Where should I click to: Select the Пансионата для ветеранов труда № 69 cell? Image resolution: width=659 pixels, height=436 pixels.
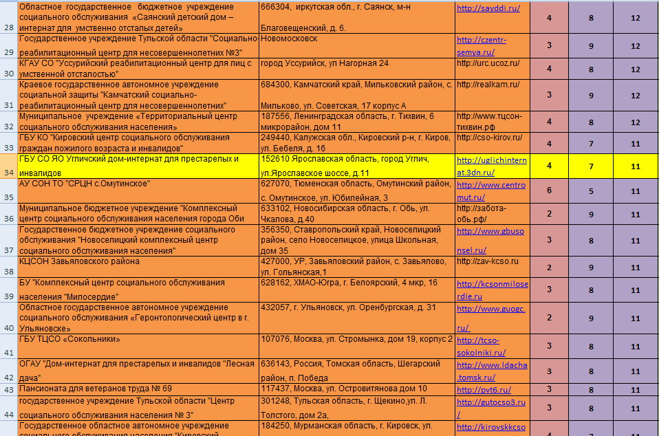pos(138,389)
